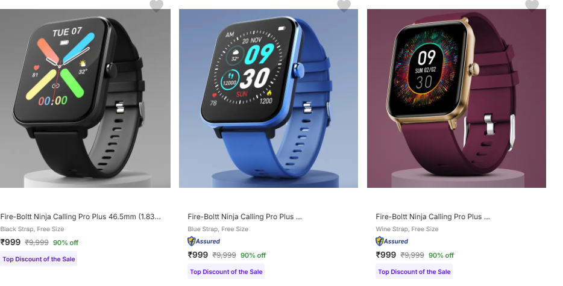
Task: Click Top Discount tag on blue strap watch
Action: (226, 272)
